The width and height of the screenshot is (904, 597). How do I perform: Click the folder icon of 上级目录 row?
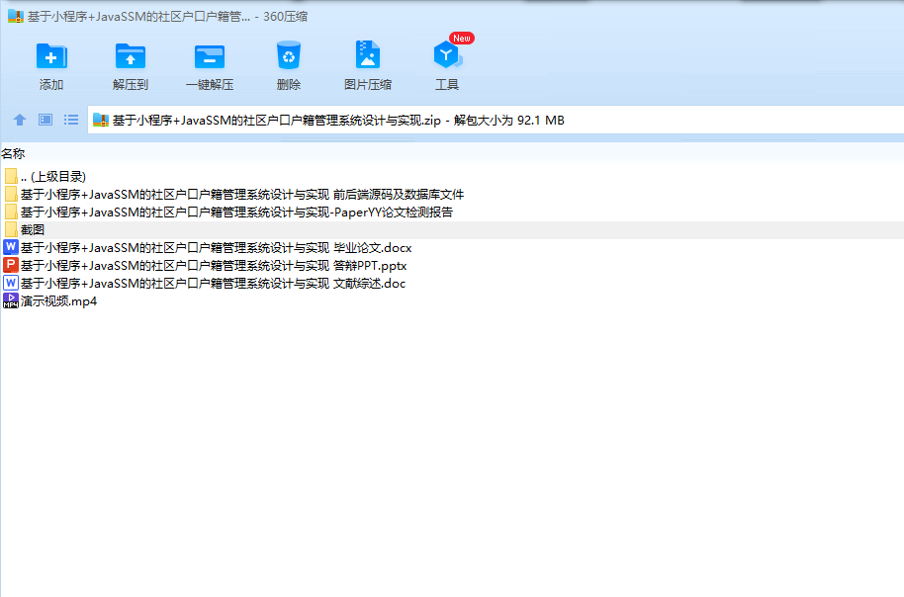pos(11,176)
